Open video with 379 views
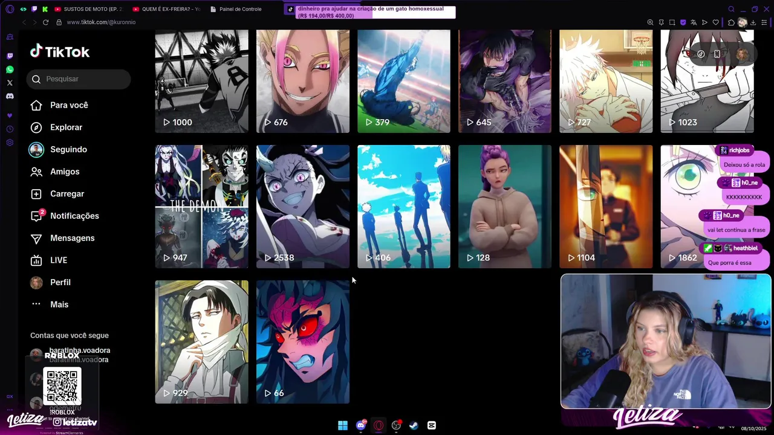The height and width of the screenshot is (435, 774). tap(404, 81)
